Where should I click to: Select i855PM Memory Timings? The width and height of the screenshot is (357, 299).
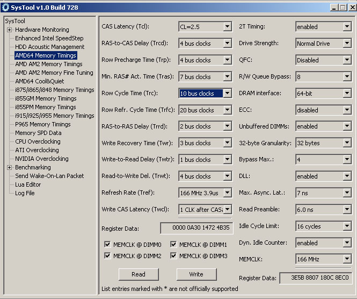pos(46,107)
